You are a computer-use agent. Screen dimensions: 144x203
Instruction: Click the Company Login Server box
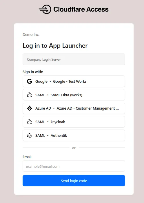[74, 59]
